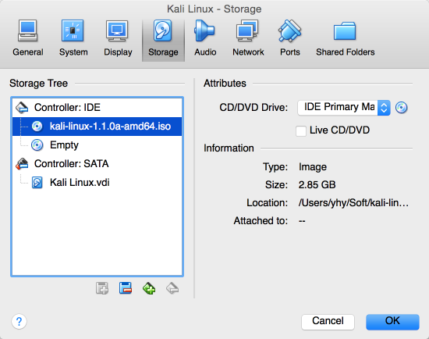Click the choose virtual disk file icon
Screen dimensions: 429x339
(402, 108)
